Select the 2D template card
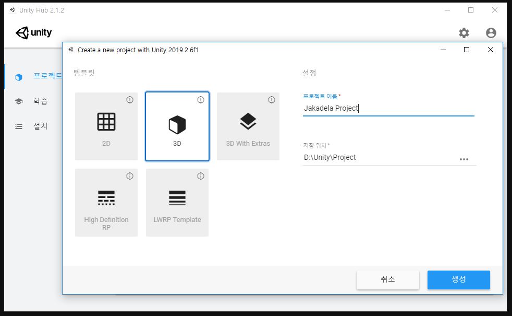The image size is (512, 316). click(106, 126)
